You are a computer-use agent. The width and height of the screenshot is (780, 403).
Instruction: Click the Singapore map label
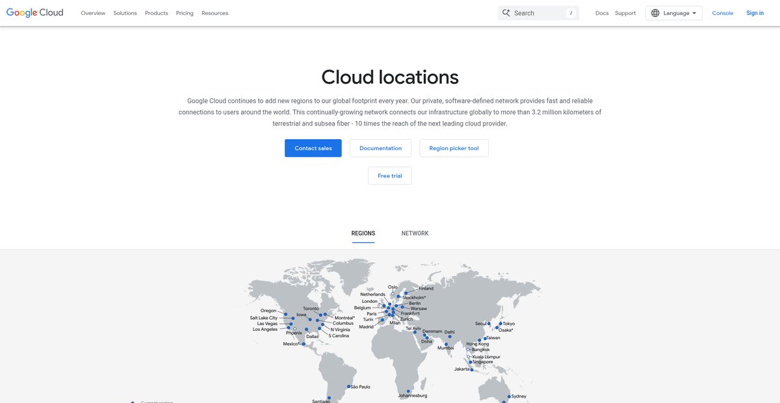point(483,362)
